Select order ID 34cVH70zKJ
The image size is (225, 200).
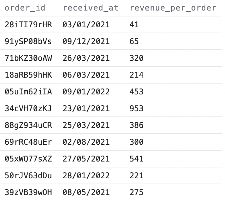point(29,109)
